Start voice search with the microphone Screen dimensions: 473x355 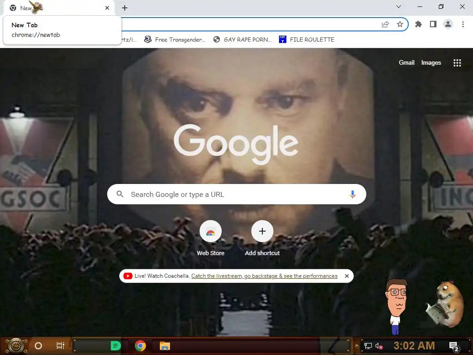pyautogui.click(x=352, y=194)
